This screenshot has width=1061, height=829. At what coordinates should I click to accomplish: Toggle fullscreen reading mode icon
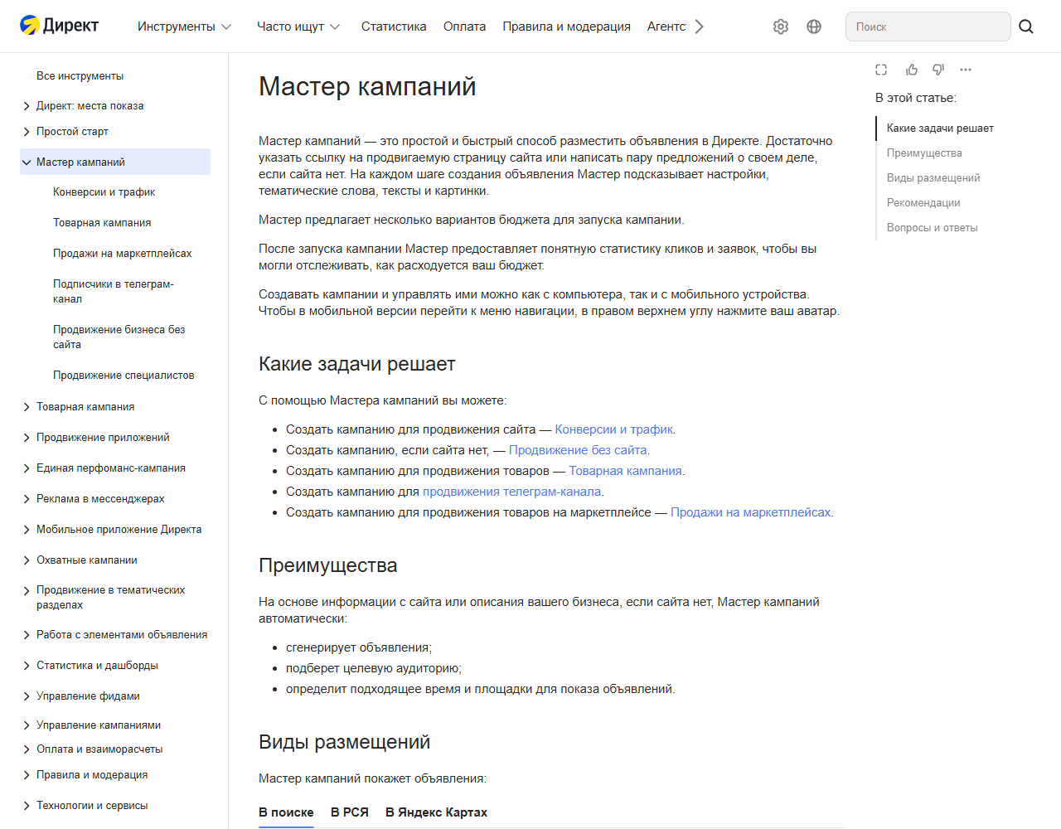[x=881, y=70]
